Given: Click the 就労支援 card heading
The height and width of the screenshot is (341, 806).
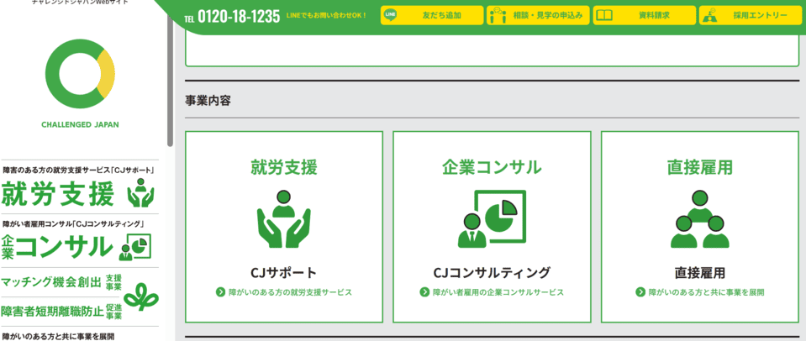Looking at the screenshot, I should tap(284, 167).
